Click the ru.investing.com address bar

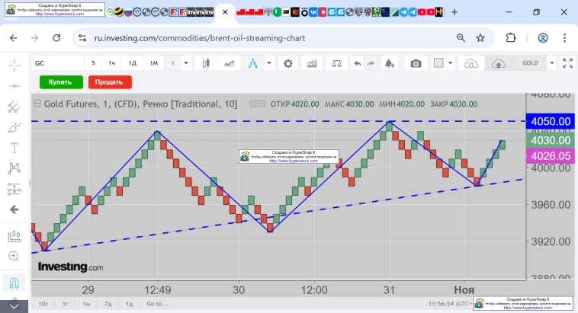coord(200,38)
